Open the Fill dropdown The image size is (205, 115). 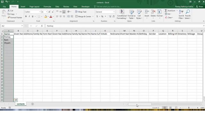[x=168, y=14]
